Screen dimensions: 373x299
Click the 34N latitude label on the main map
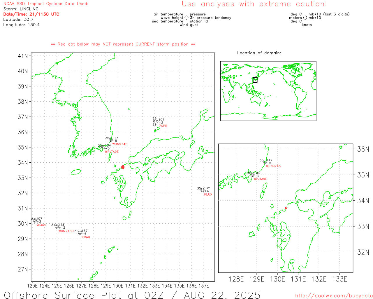pos(23,163)
